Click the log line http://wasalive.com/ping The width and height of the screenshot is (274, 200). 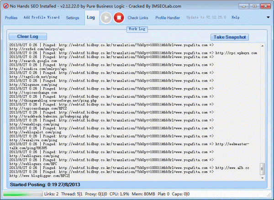(x=33, y=140)
